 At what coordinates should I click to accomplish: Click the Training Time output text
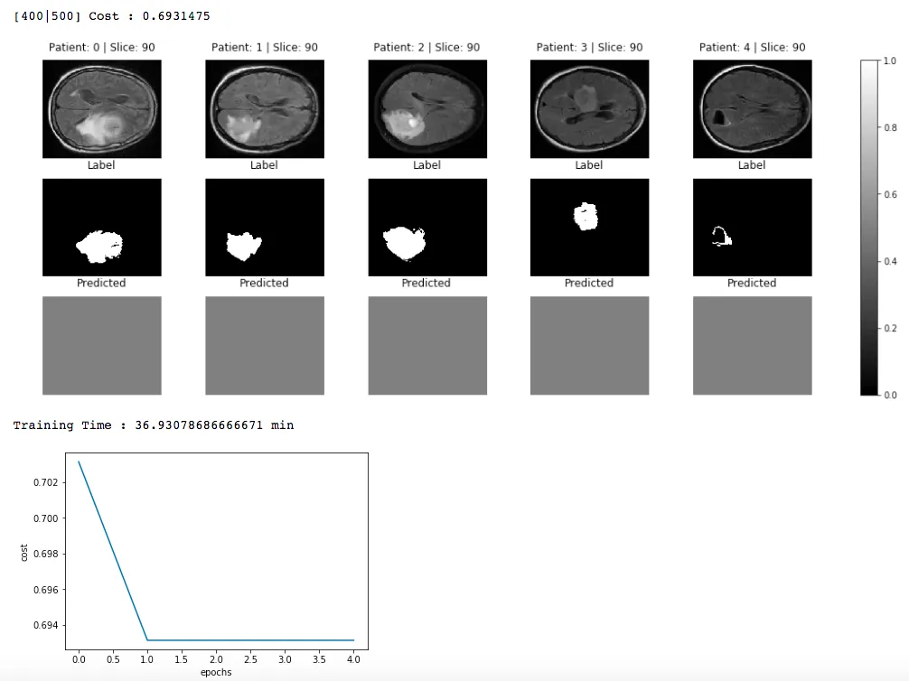point(154,424)
